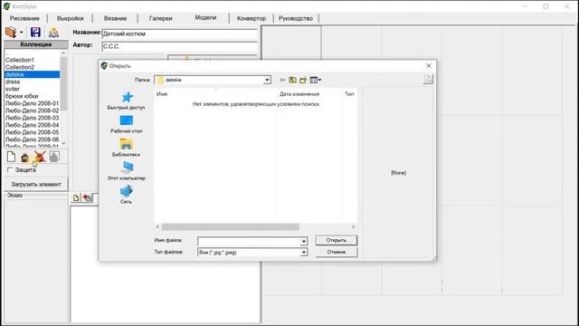Sort by the Имя column header
Screen dimensions: 579x326
[162, 94]
